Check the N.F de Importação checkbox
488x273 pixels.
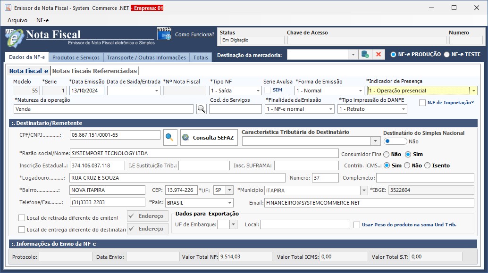(422, 103)
